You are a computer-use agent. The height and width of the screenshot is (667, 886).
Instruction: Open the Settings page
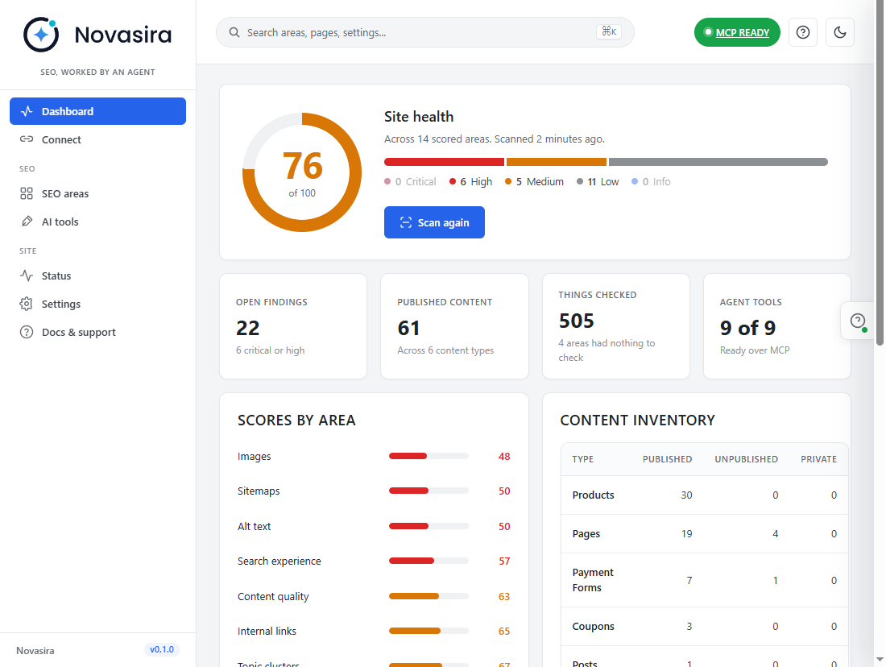[97, 304]
